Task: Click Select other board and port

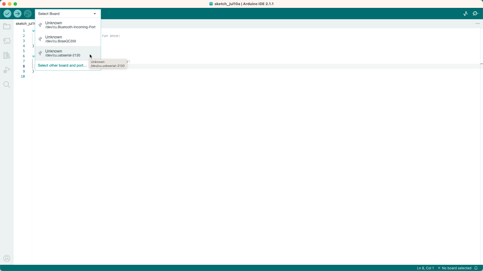Action: click(62, 65)
